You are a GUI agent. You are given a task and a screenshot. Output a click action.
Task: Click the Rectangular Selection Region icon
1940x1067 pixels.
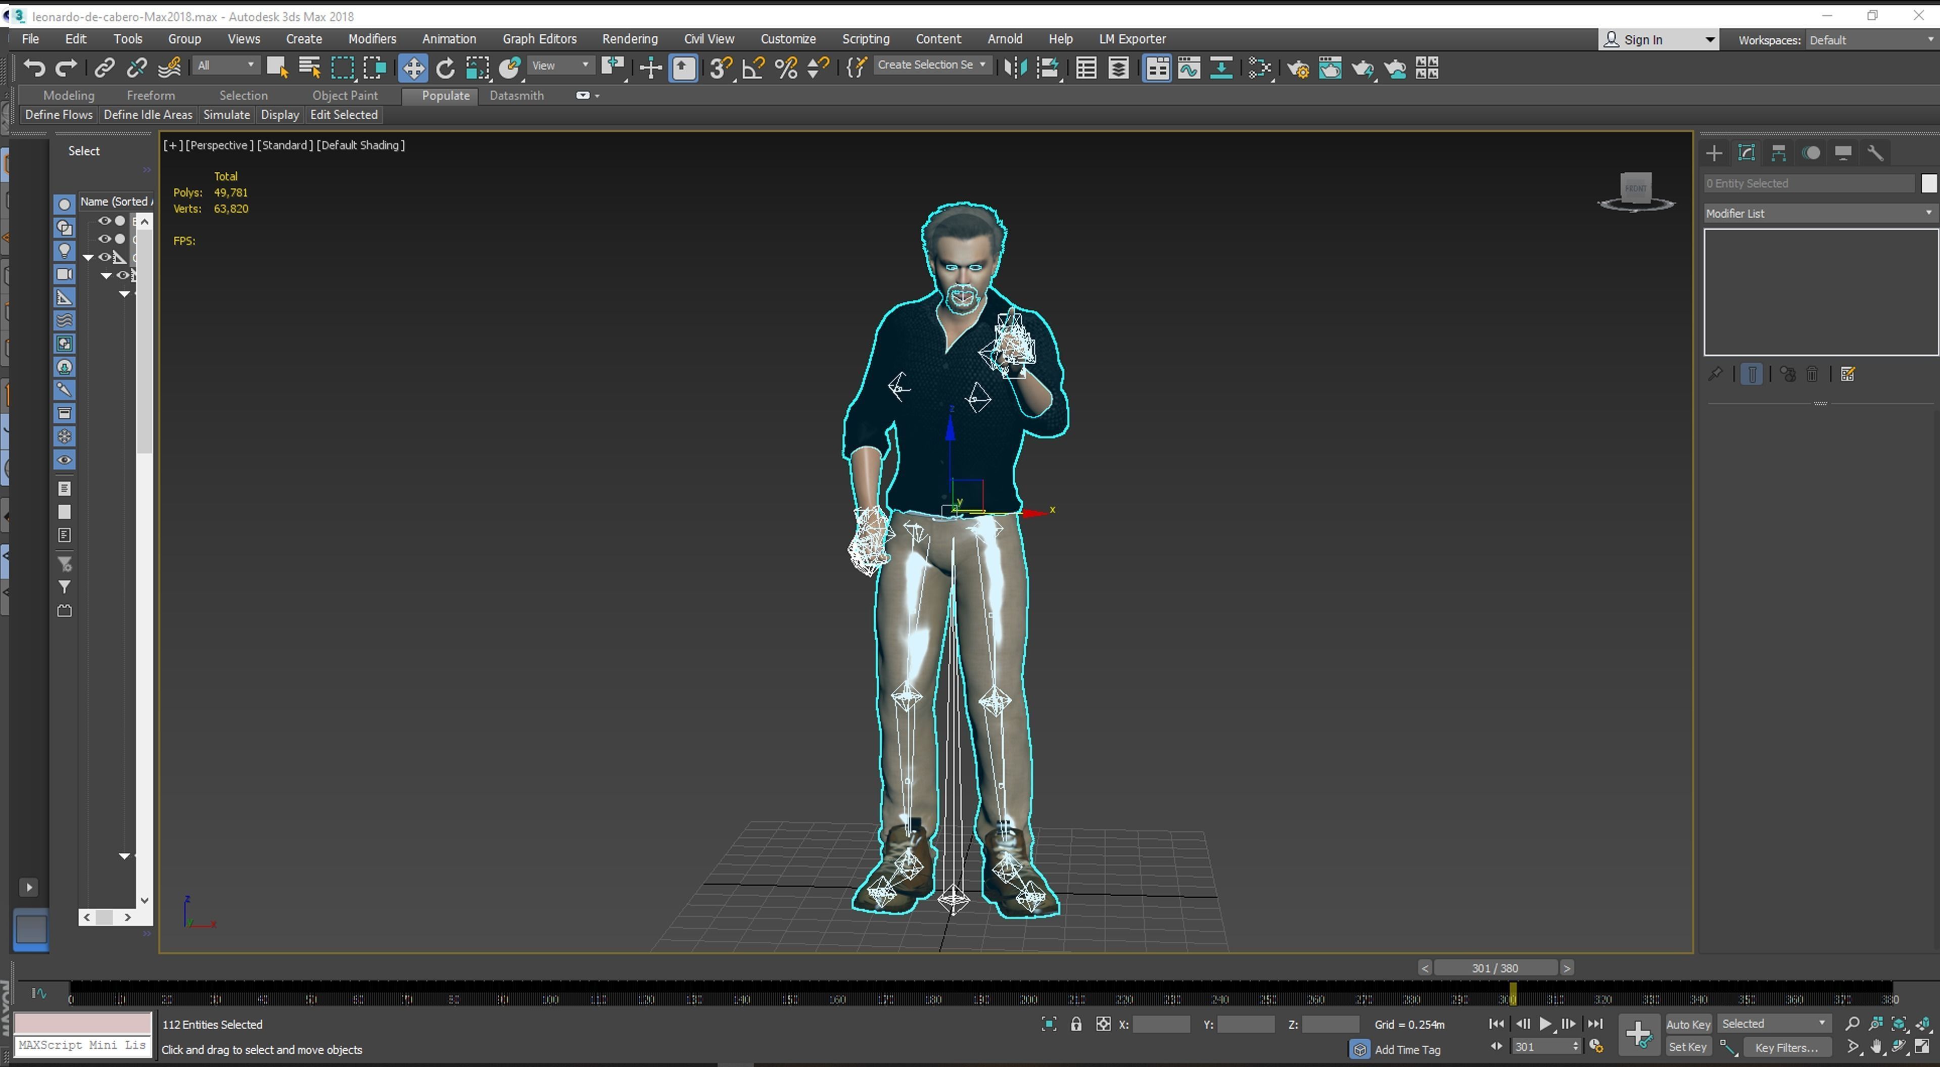tap(343, 69)
